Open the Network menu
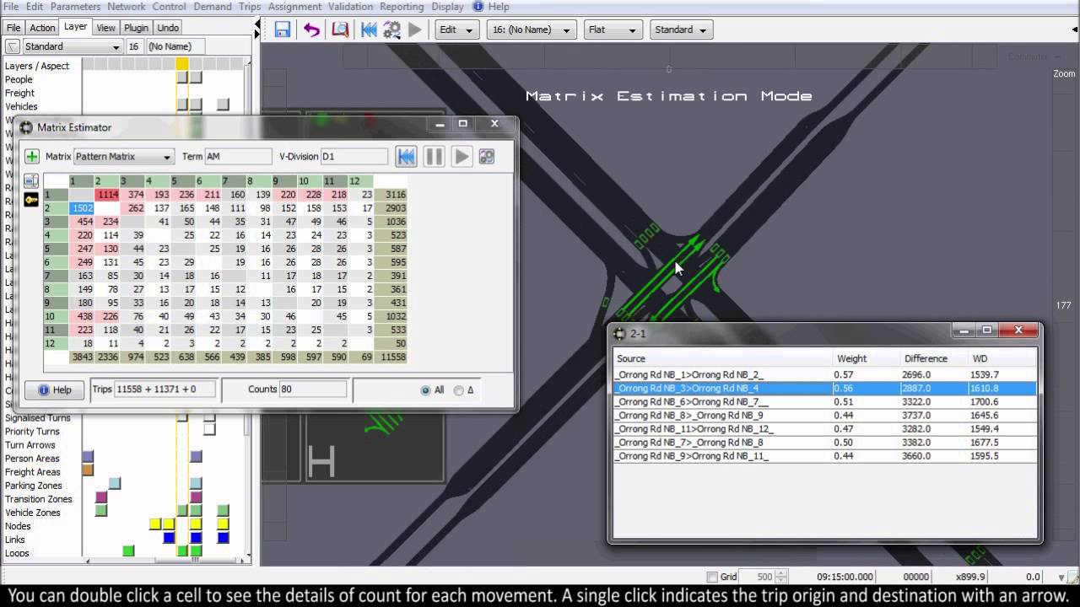Viewport: 1080px width, 607px height. [126, 7]
